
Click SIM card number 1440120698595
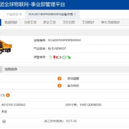(x=91, y=105)
